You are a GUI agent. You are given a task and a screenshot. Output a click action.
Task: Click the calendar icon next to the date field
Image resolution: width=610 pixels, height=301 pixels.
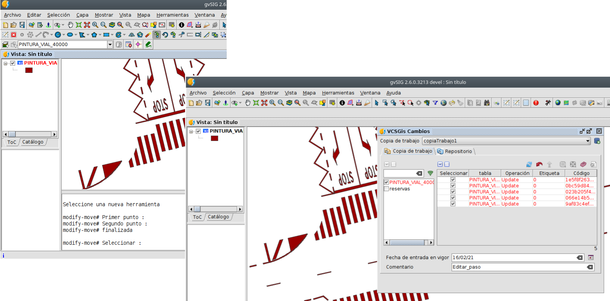[591, 258]
